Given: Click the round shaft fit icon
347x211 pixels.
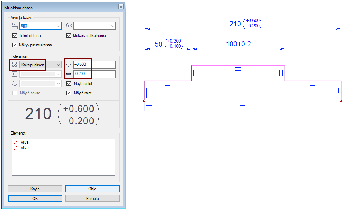Looking at the screenshot, I should pos(15,83).
